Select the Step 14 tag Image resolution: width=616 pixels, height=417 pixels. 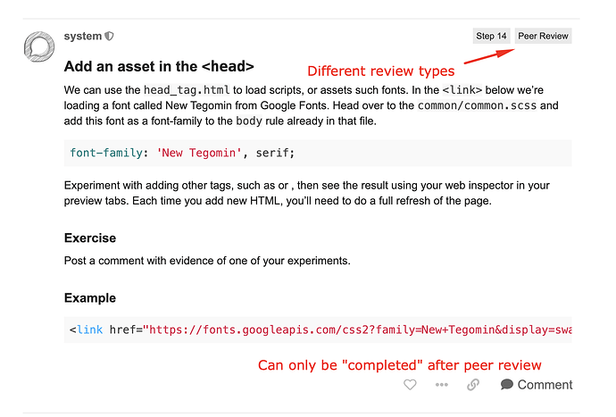click(x=491, y=36)
